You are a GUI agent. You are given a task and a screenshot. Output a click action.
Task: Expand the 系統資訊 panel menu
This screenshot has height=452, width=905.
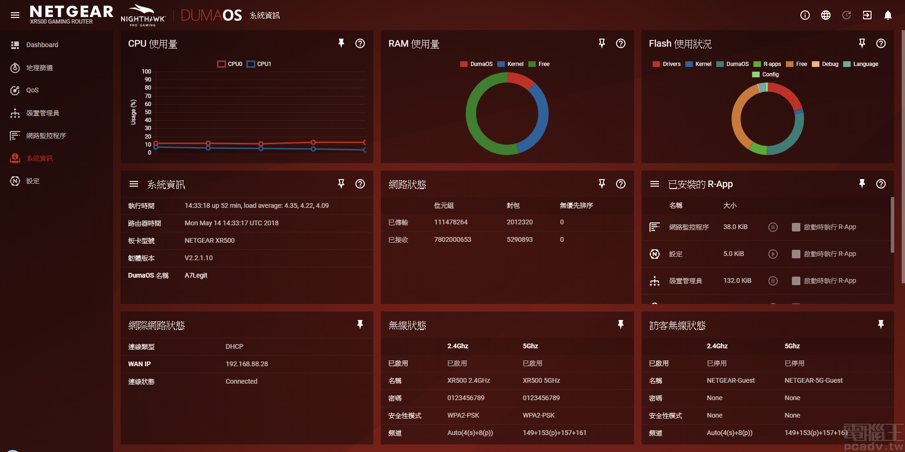134,184
